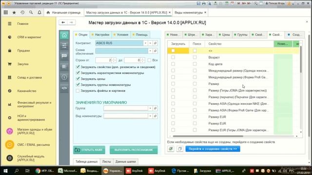Open Контрагент field link icon
The width and height of the screenshot is (312, 175).
(156, 43)
